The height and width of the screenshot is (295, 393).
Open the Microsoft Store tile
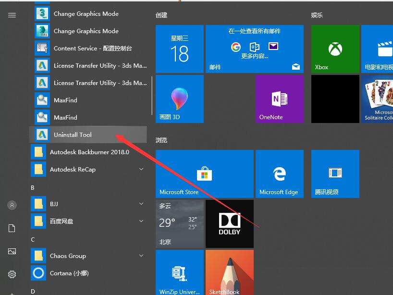click(205, 174)
